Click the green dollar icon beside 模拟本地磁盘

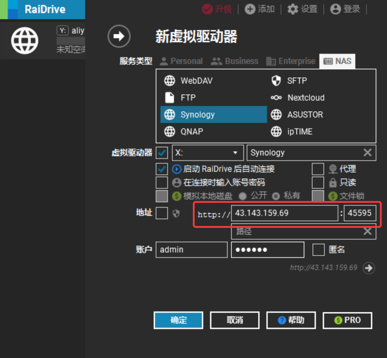point(177,196)
